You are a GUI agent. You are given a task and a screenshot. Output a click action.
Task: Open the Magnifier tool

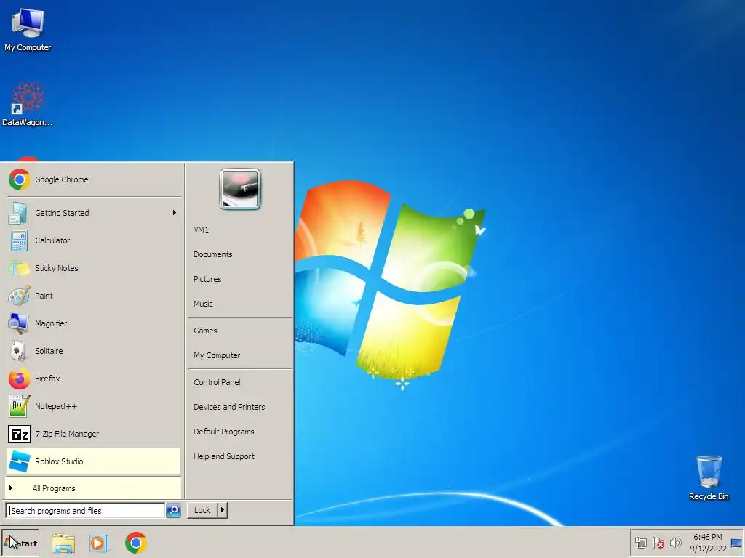tap(94, 323)
